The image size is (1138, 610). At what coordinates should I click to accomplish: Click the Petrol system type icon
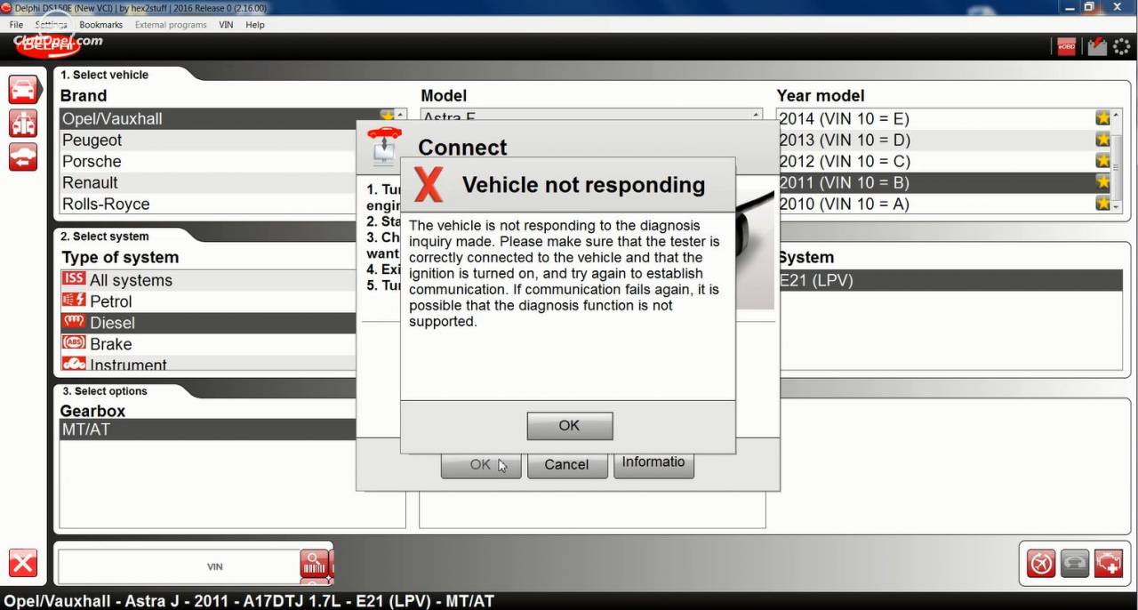point(74,301)
